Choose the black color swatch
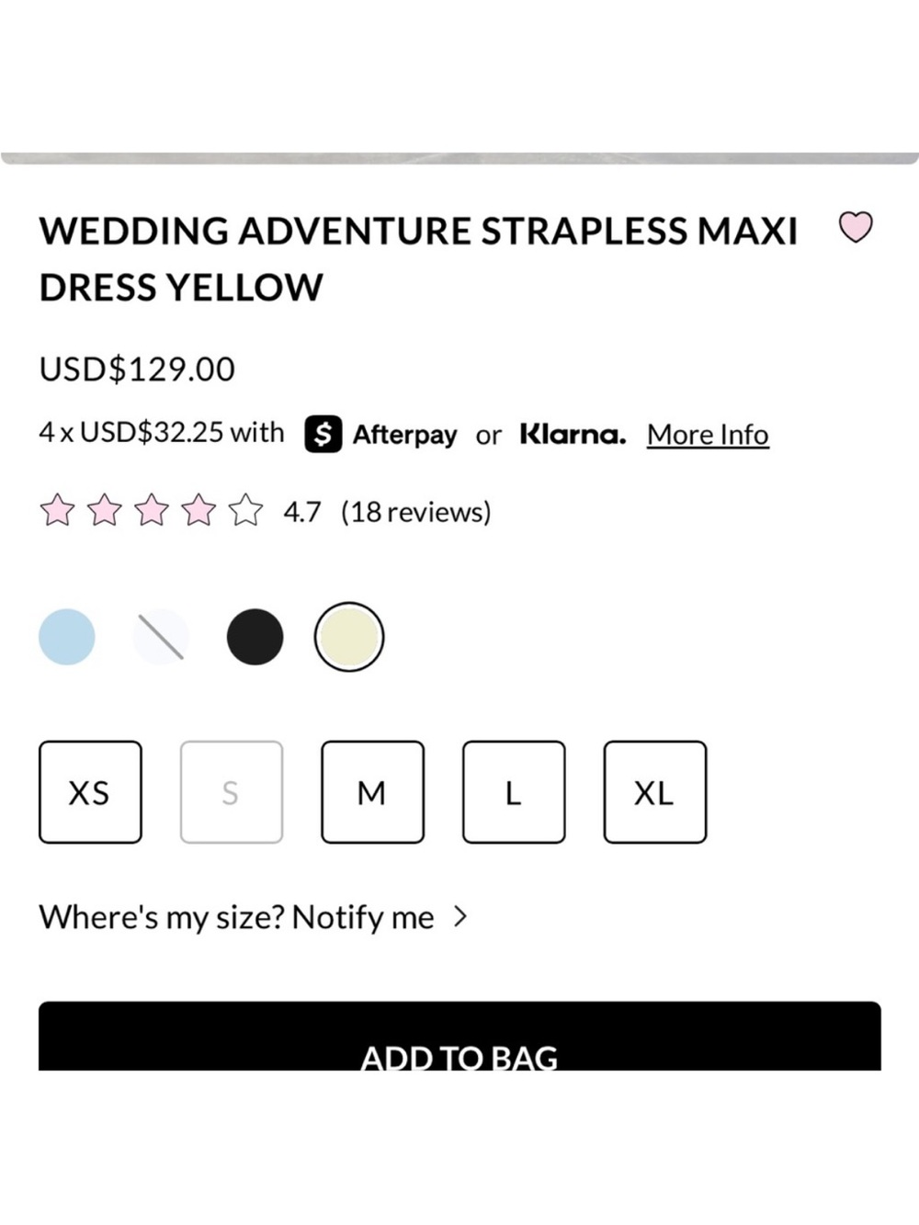This screenshot has width=919, height=1225. [255, 637]
